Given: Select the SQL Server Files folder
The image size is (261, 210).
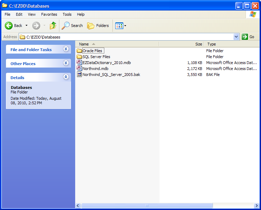Looking at the screenshot, I should click(96, 57).
